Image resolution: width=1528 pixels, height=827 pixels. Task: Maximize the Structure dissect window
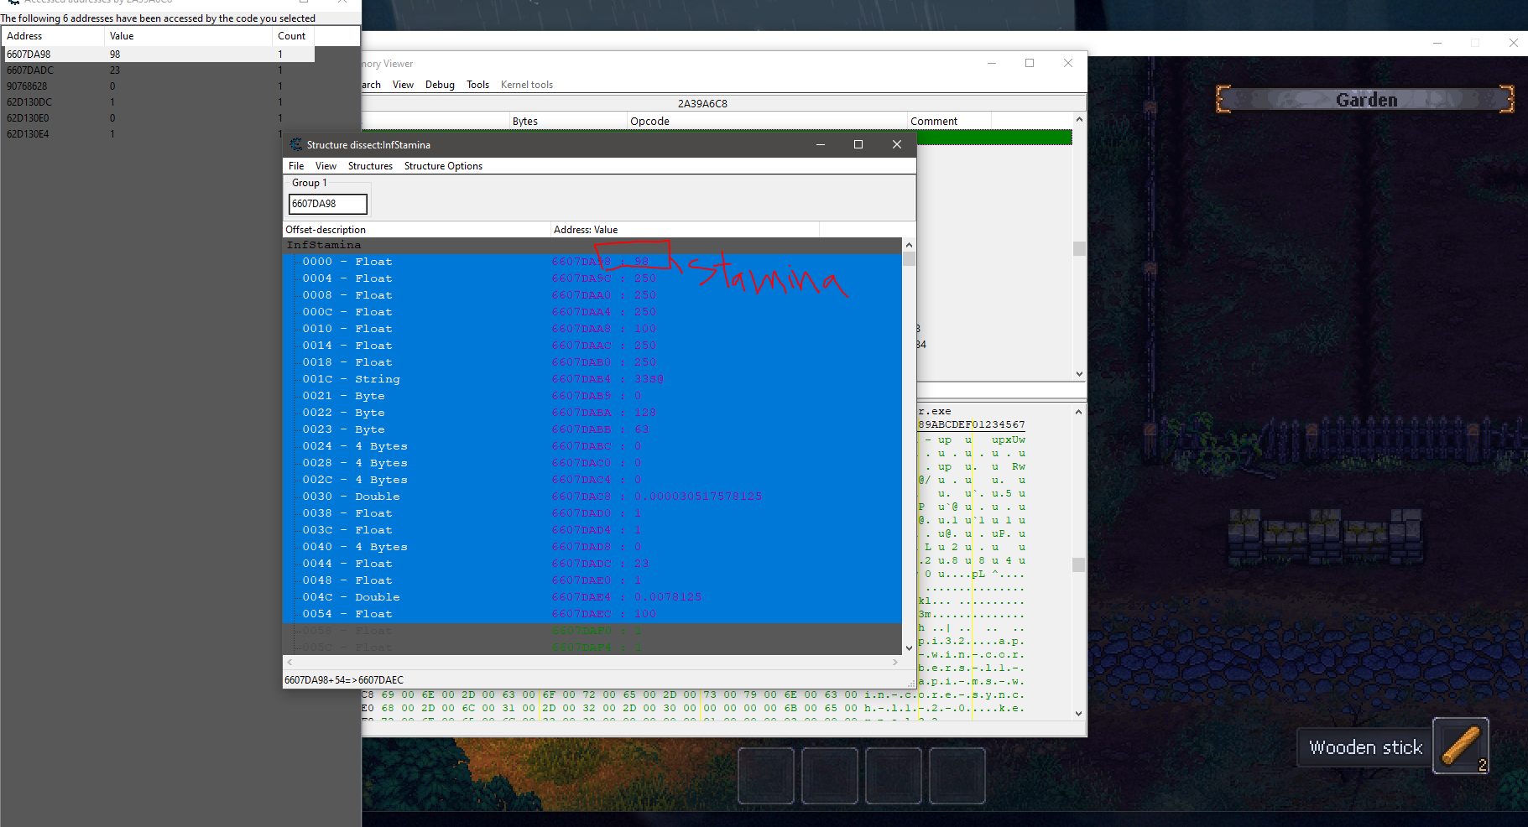point(858,144)
